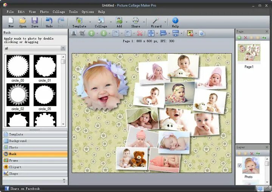Close the Layer panel
Image resolution: width=272 pixels, height=192 pixels.
point(267,147)
